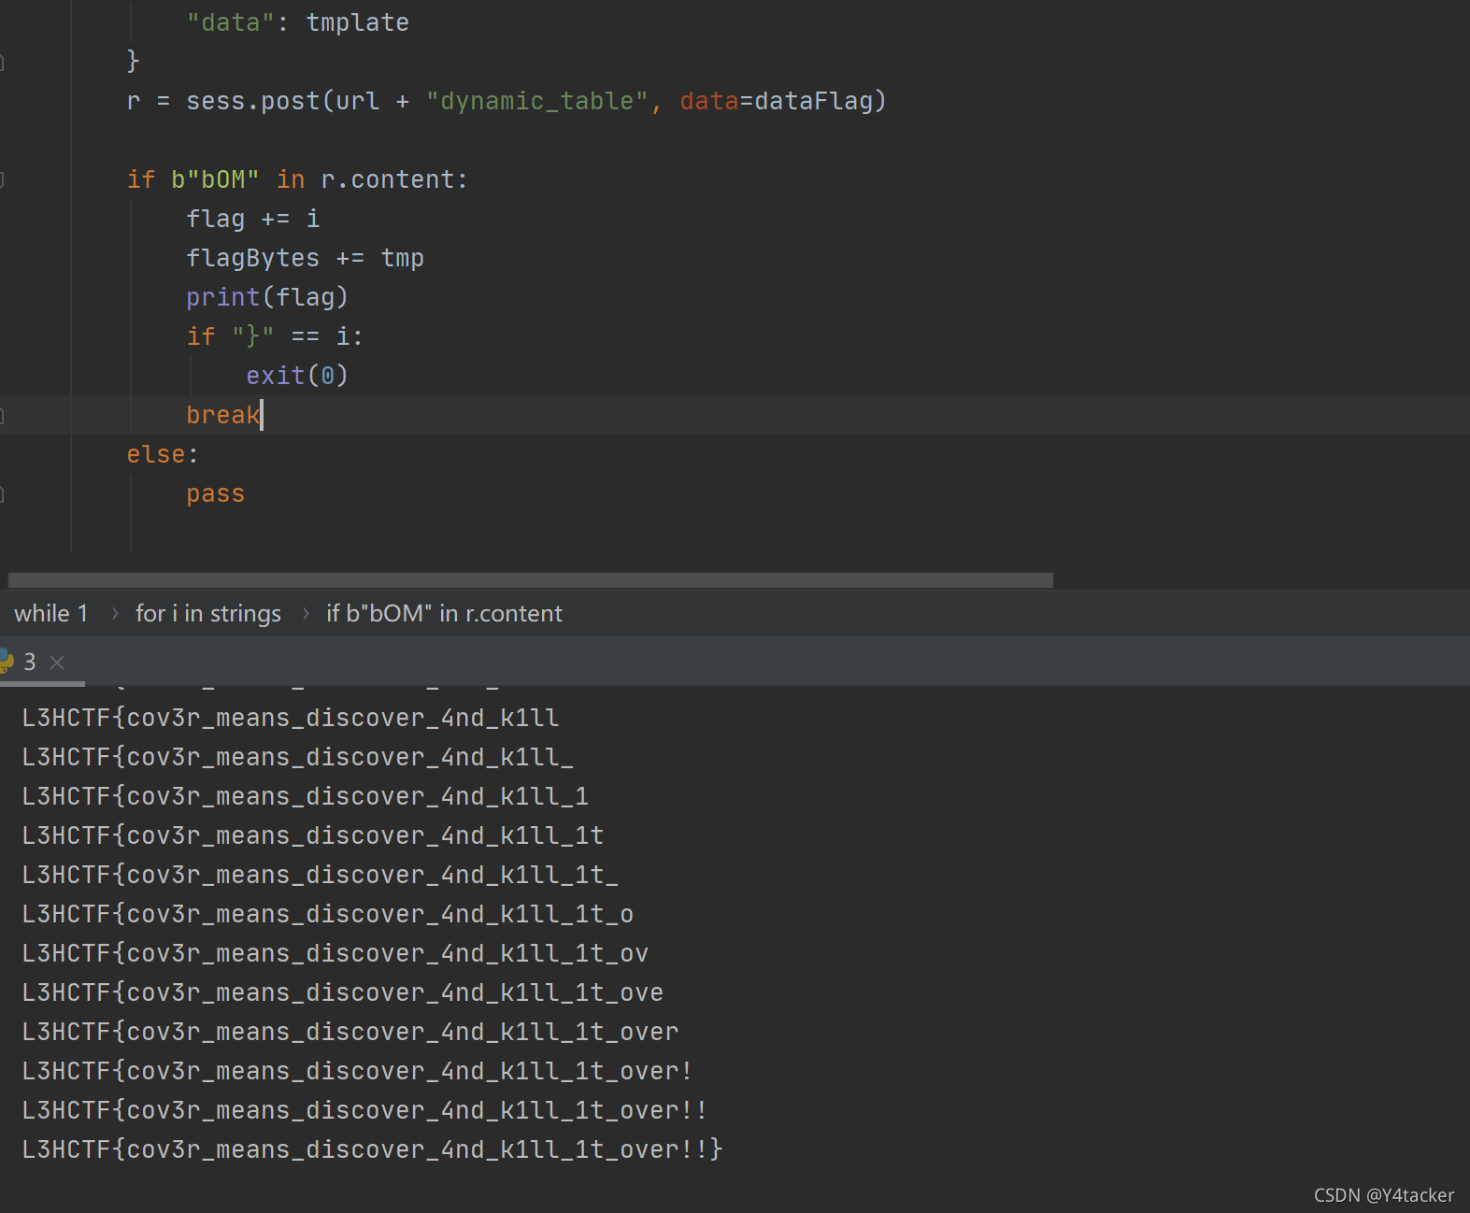Click output line ending with '1t_over!!'
This screenshot has width=1470, height=1213.
click(365, 1110)
